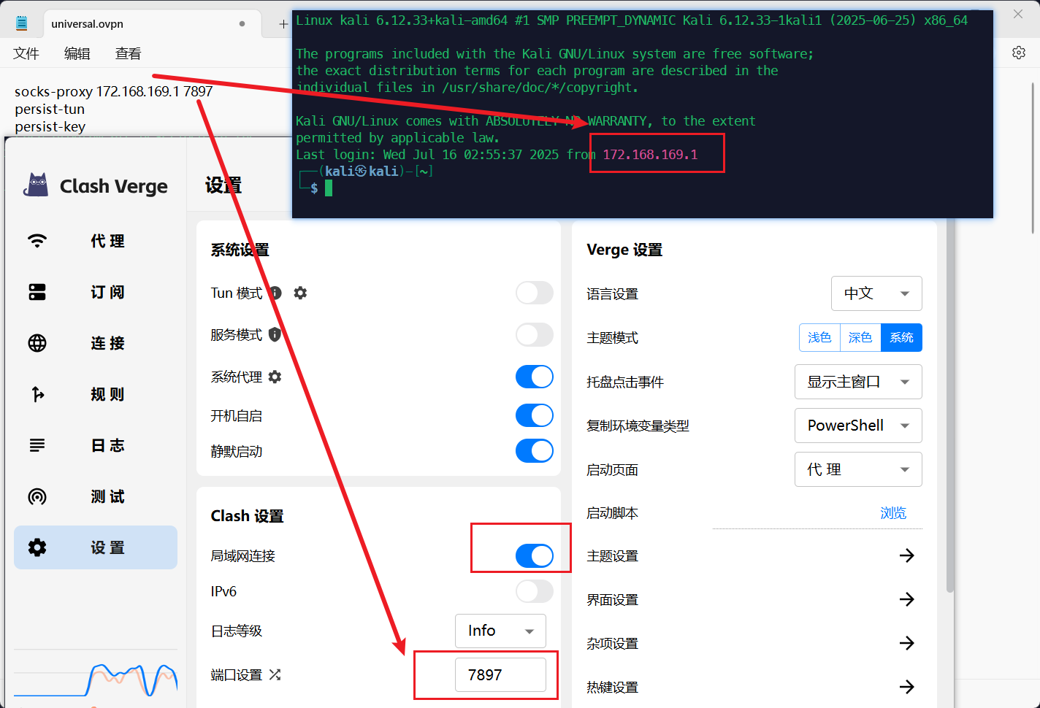
Task: Open interface settings arrow
Action: point(907,599)
